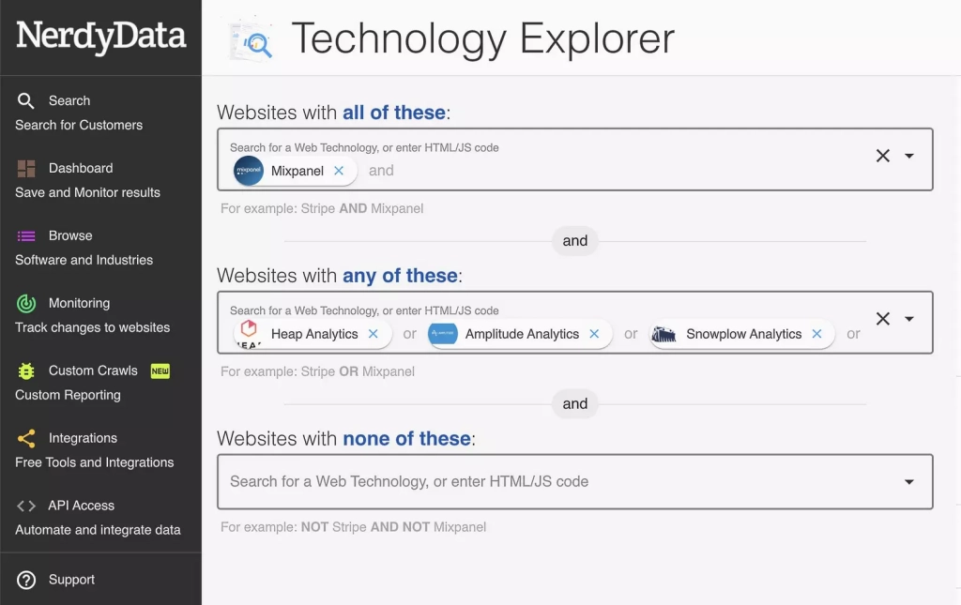Clear all technologies in 'all of these' field

[882, 156]
